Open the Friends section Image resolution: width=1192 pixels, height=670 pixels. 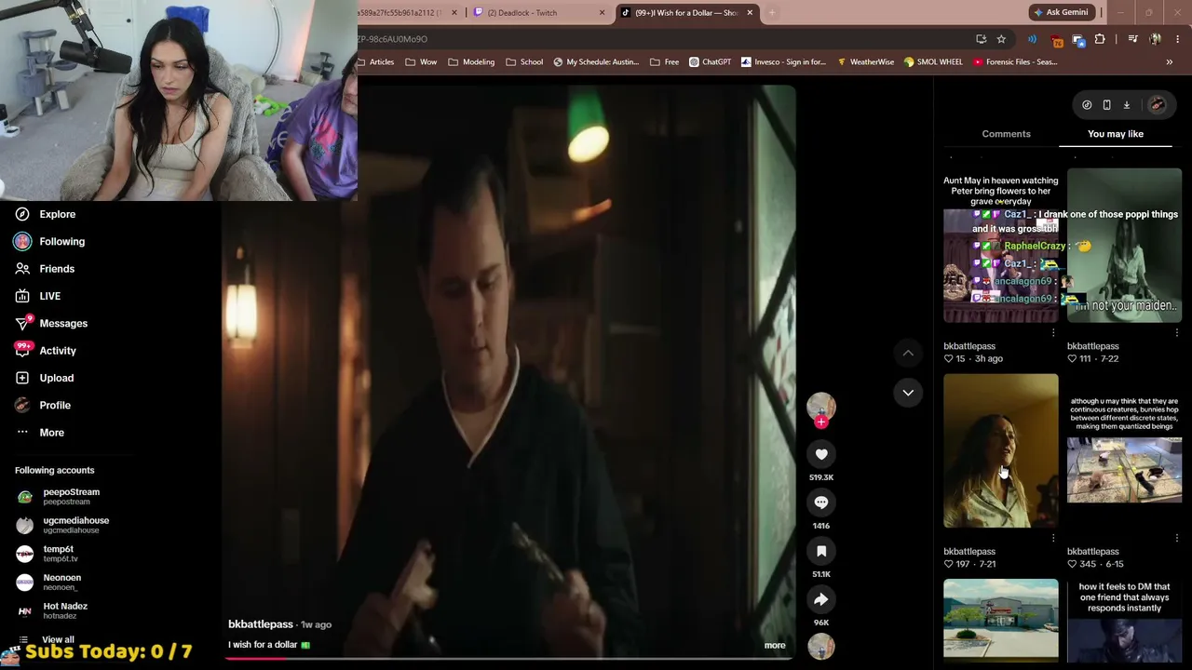pos(46,269)
